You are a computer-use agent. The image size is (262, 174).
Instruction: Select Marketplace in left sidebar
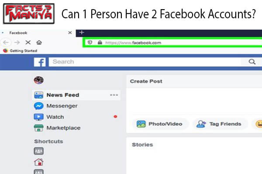coord(63,128)
